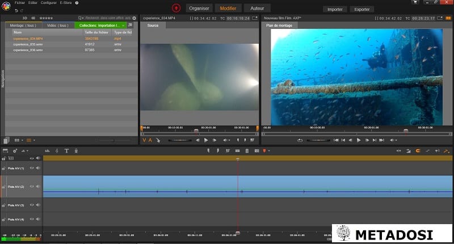The image size is (454, 244).
Task: Toggle the source audio A button
Action: 150,140
